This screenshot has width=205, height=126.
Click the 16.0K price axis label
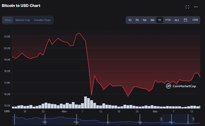click(x=7, y=94)
